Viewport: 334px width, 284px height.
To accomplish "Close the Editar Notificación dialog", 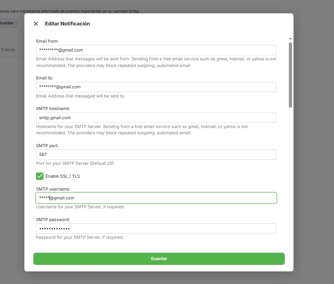I will (x=36, y=24).
